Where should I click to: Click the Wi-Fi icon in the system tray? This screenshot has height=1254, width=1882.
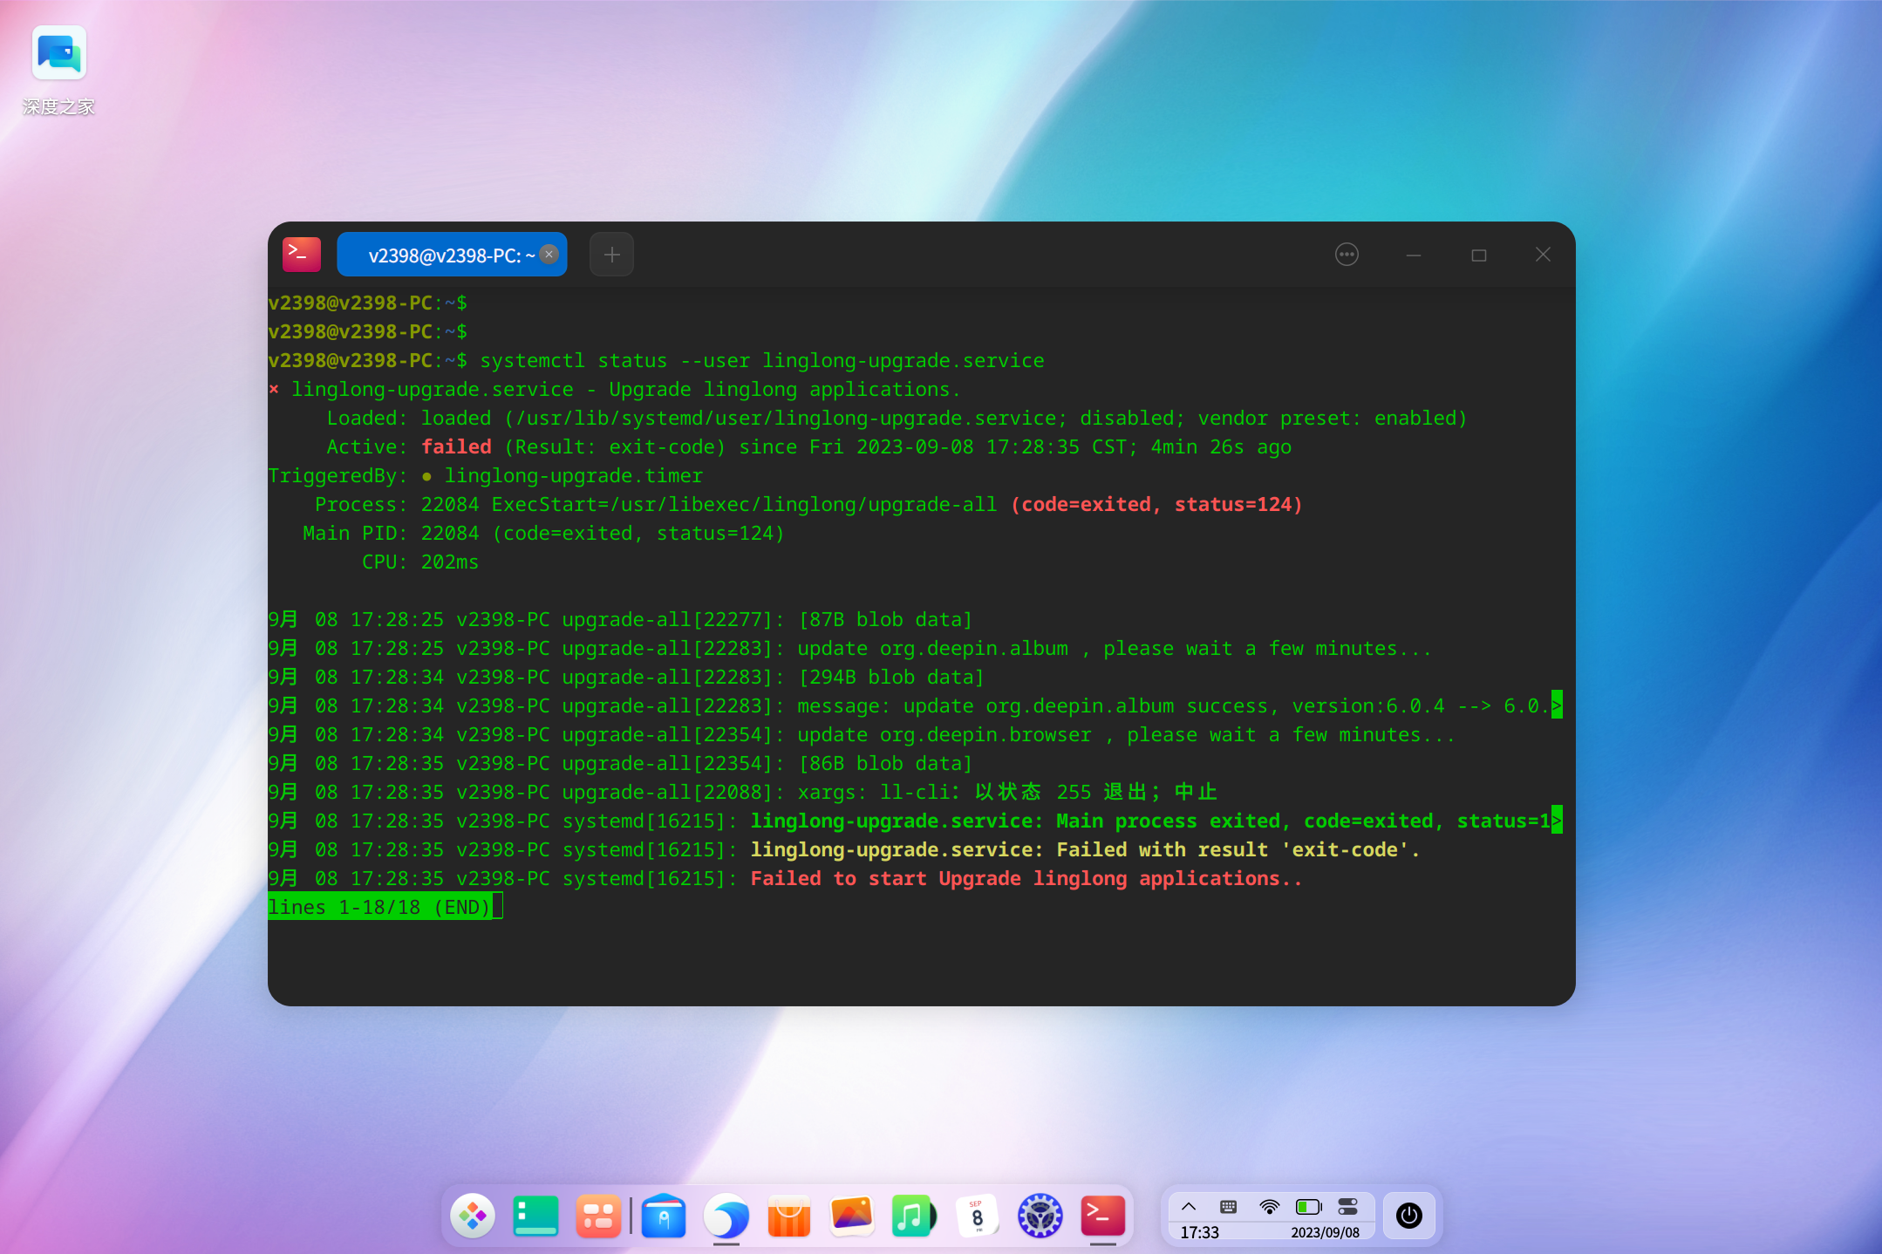(x=1267, y=1206)
